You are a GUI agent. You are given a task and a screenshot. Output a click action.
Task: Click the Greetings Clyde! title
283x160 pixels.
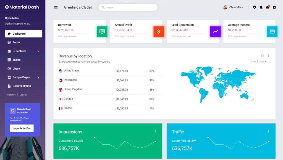[x=78, y=7]
